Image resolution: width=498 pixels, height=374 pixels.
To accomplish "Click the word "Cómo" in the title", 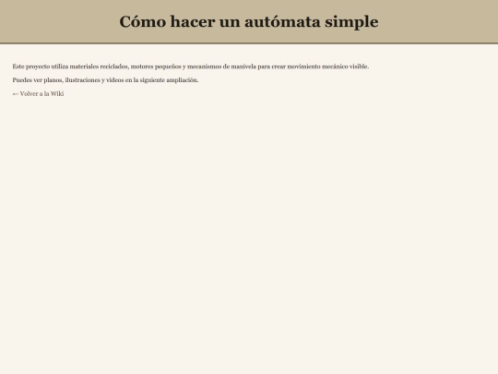I will pos(143,22).
